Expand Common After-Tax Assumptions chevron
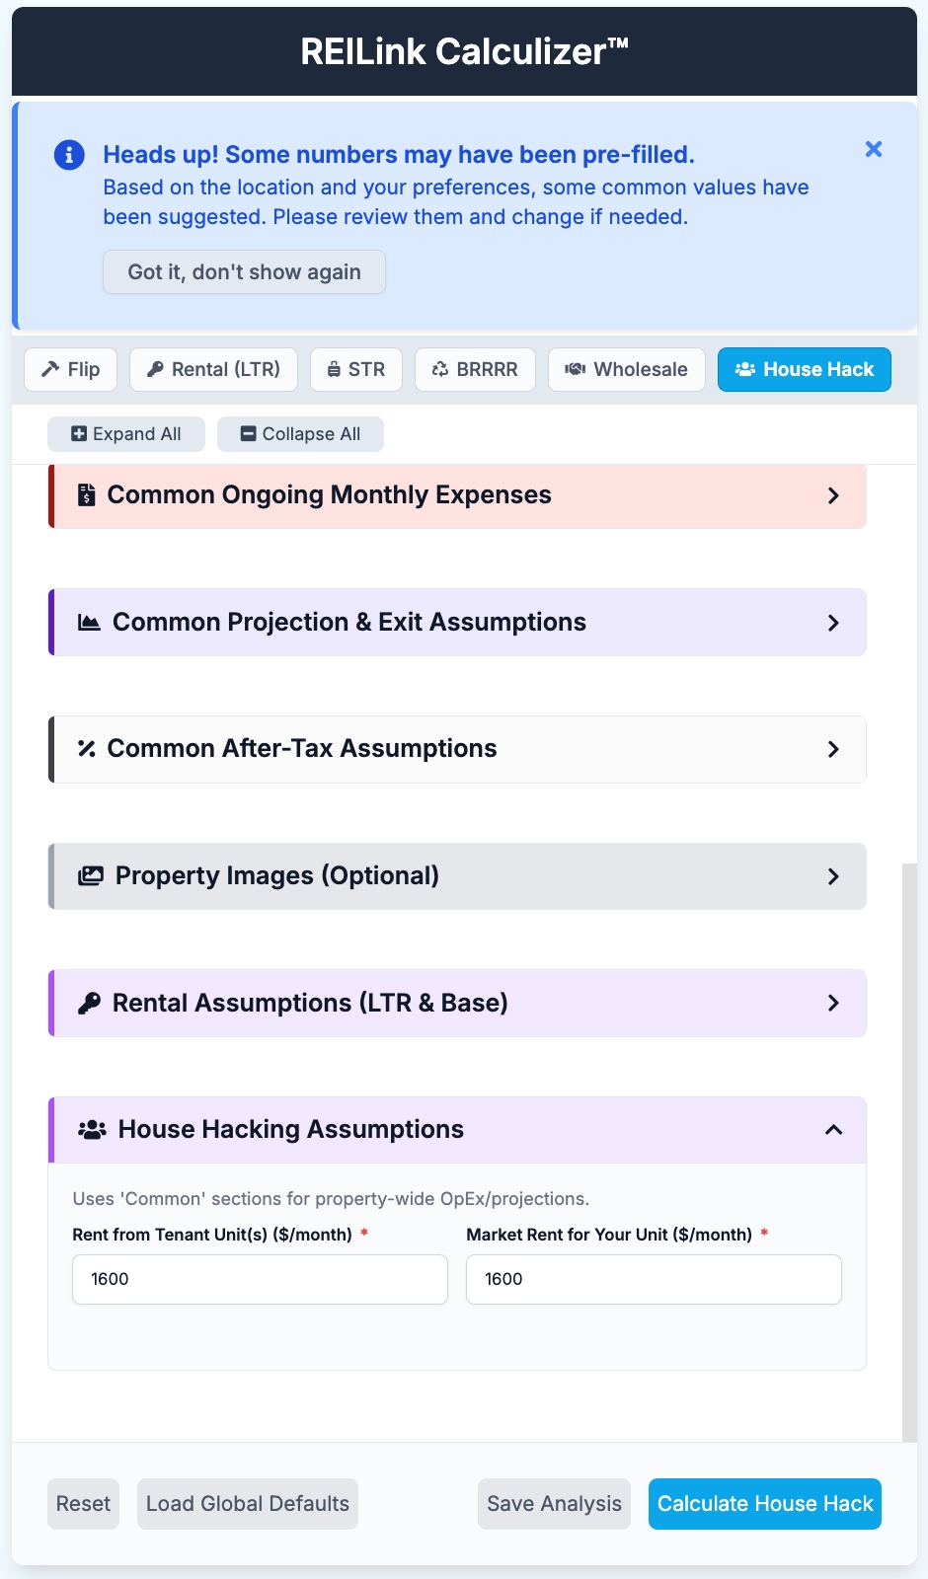Viewport: 928px width, 1579px height. [x=833, y=749]
